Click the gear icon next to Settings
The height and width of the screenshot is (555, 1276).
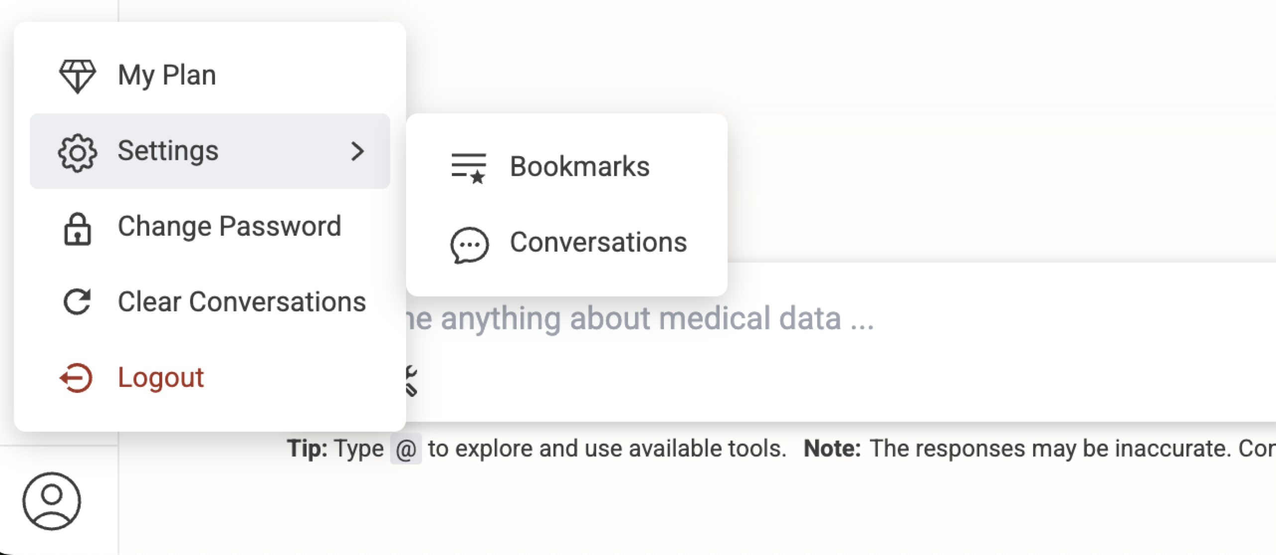77,153
